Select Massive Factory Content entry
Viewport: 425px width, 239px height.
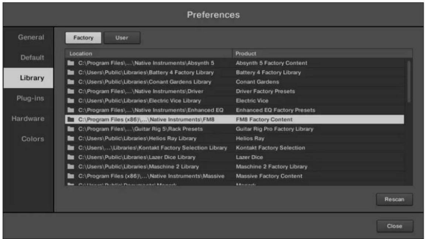point(269,176)
